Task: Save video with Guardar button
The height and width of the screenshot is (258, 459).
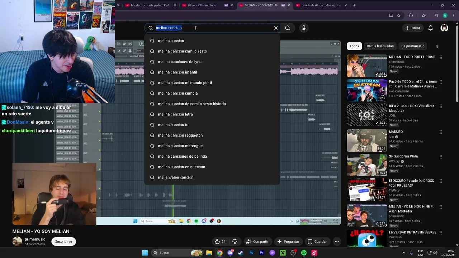Action: pos(317,242)
